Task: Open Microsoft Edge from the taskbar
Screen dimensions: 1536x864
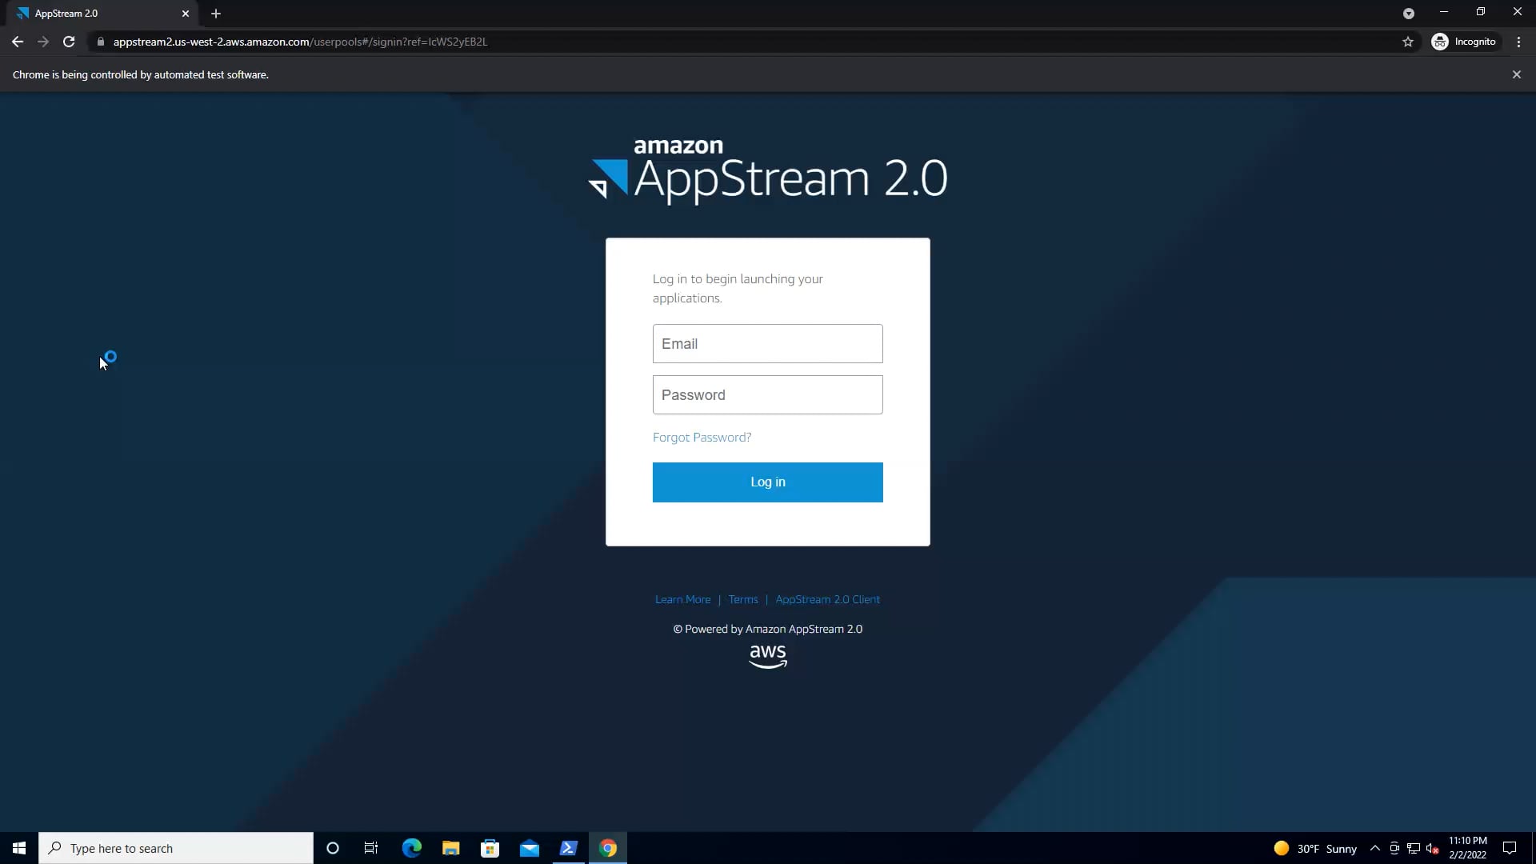Action: pyautogui.click(x=410, y=847)
